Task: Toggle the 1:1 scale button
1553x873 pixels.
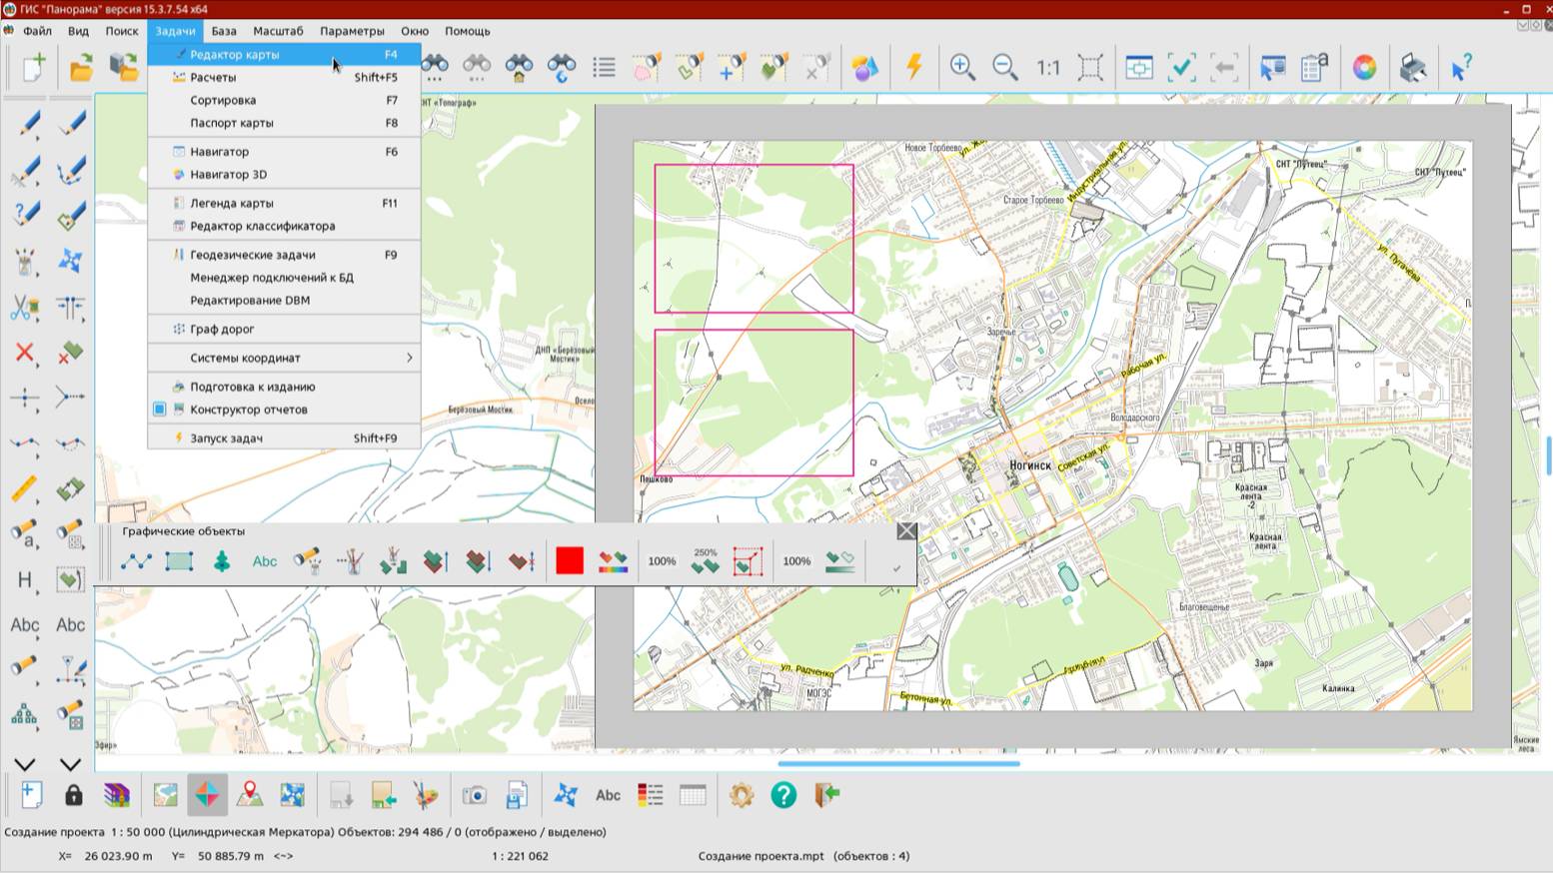Action: (x=1047, y=67)
